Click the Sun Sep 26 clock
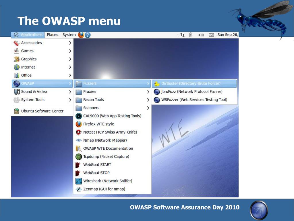The image size is (294, 221). click(x=228, y=35)
